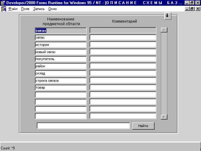
Task: Close the inner form window
Action: tap(198, 9)
